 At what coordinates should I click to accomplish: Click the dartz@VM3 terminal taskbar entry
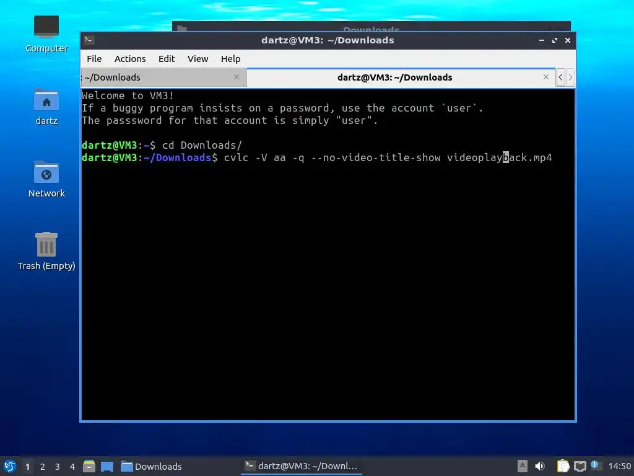(x=302, y=466)
